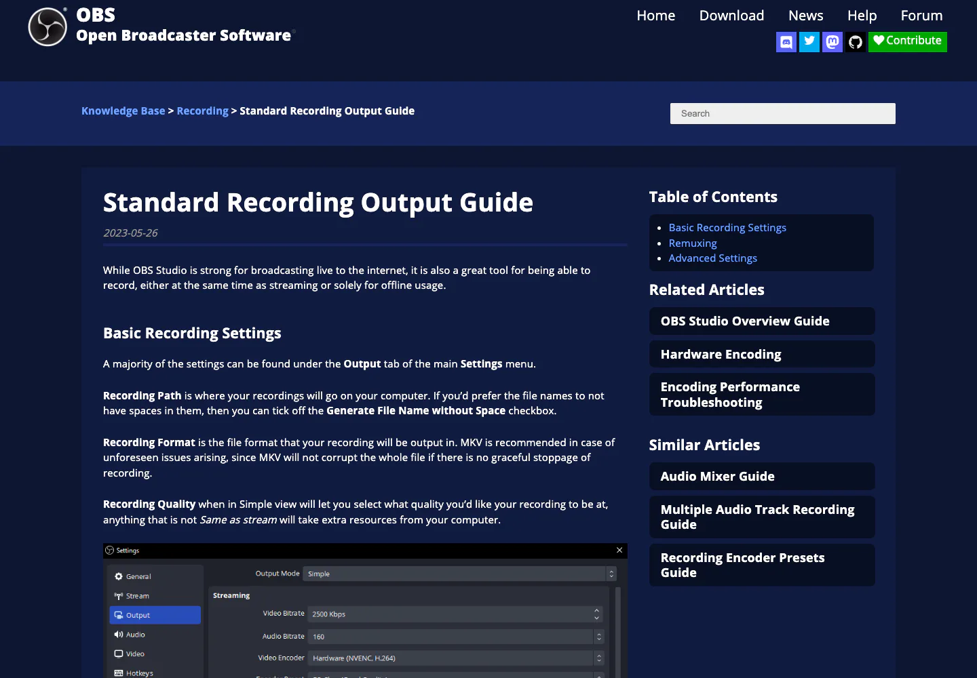
Task: Open the Mastodon social icon
Action: [x=832, y=42]
